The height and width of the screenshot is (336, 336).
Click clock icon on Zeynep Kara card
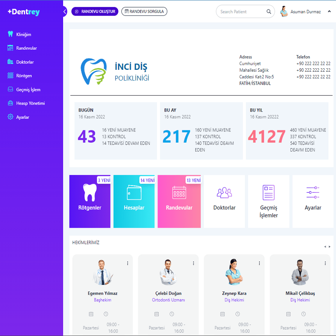click(x=238, y=314)
